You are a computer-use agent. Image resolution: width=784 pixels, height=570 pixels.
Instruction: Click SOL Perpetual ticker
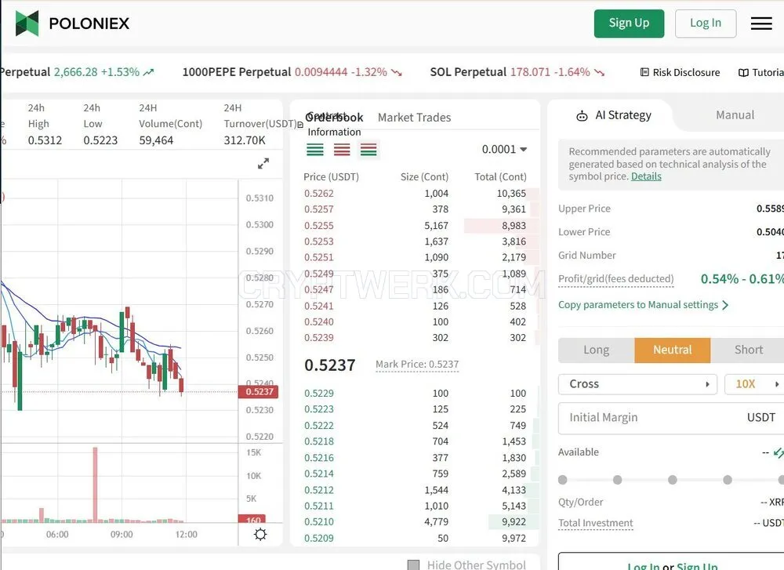(x=517, y=72)
